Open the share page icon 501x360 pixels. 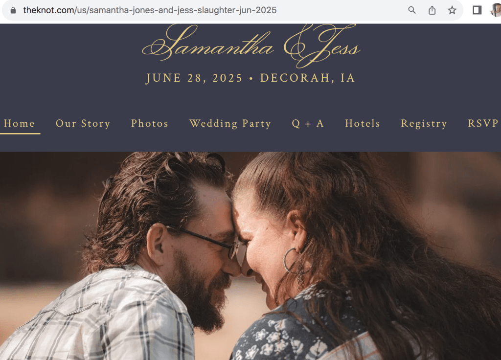tap(432, 10)
